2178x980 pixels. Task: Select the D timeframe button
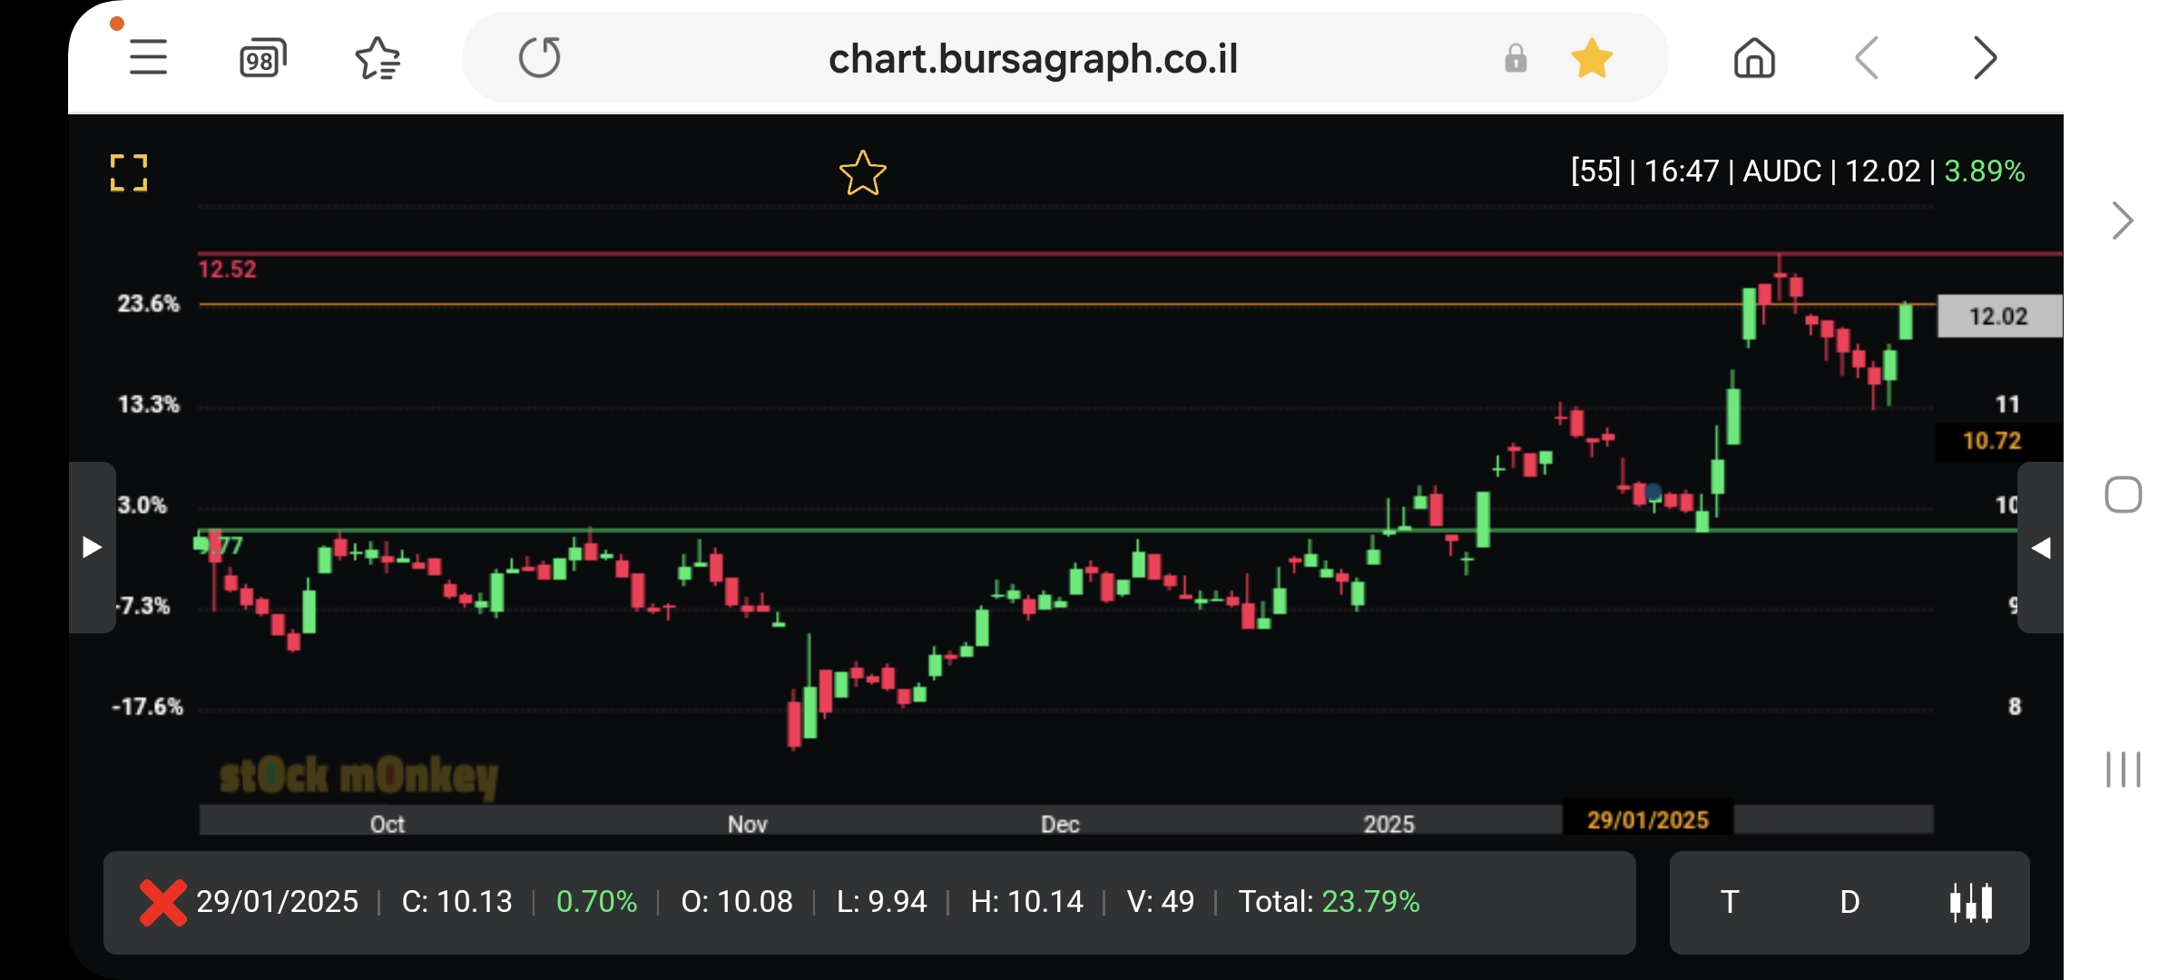pyautogui.click(x=1849, y=902)
